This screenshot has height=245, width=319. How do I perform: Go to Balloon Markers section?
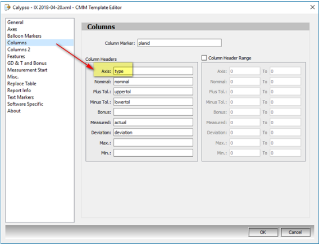(24, 36)
